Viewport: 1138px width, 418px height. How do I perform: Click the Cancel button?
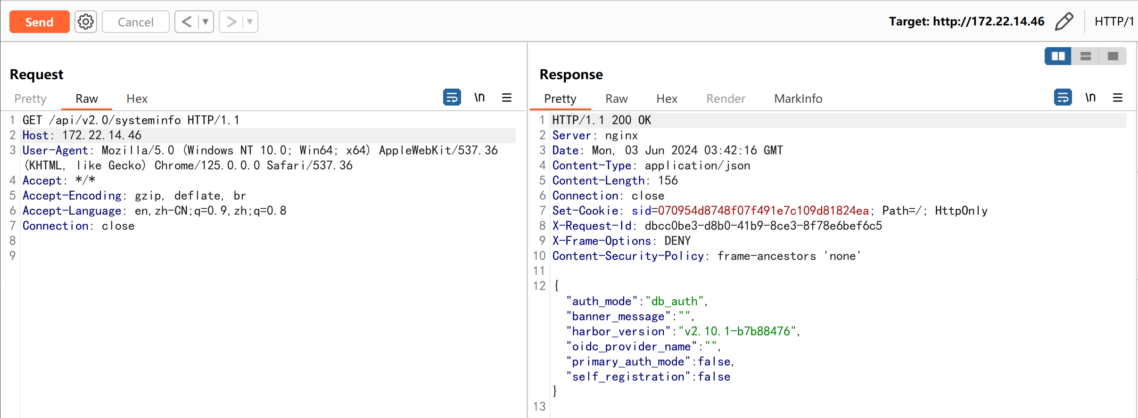point(135,22)
